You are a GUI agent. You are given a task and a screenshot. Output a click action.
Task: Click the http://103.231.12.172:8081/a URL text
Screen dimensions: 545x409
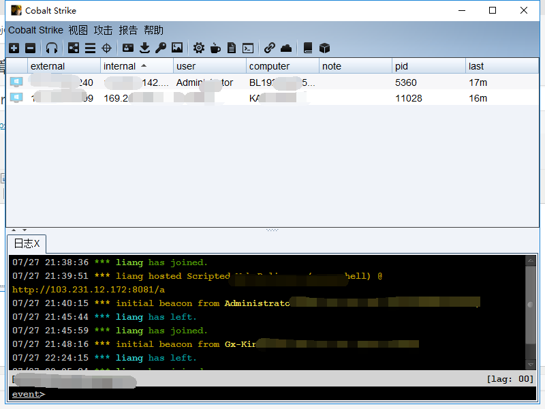coord(89,289)
